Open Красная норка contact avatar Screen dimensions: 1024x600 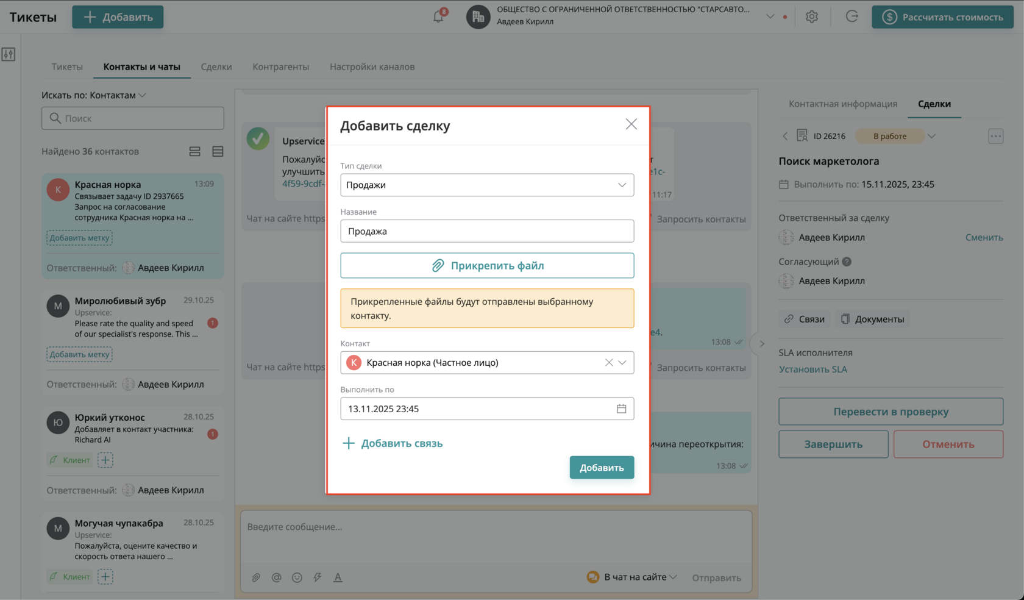(58, 190)
